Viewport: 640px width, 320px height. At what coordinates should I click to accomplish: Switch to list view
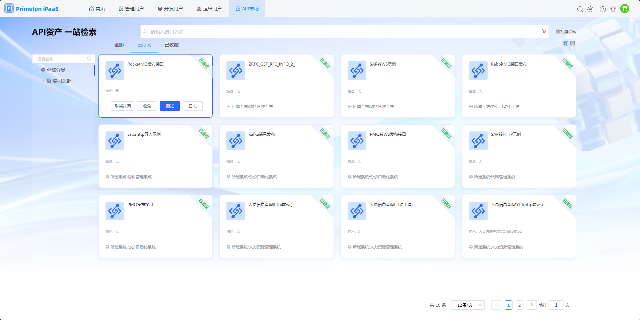[x=573, y=43]
